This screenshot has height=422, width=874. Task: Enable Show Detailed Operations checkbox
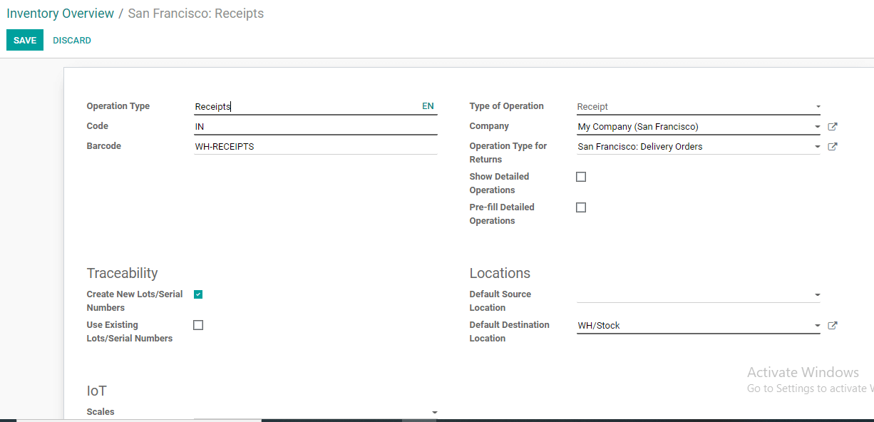coord(581,177)
